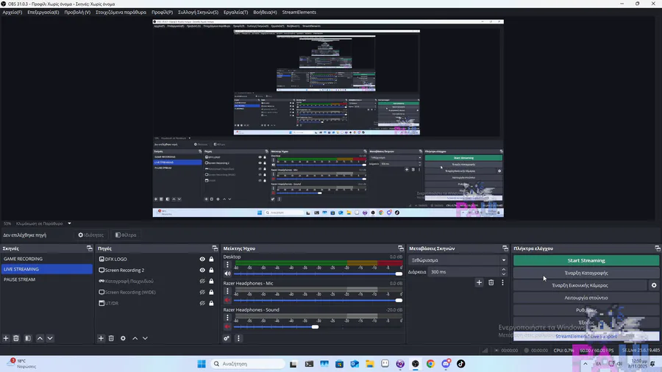
Task: Open transition properties three-dot menu
Action: [502, 282]
